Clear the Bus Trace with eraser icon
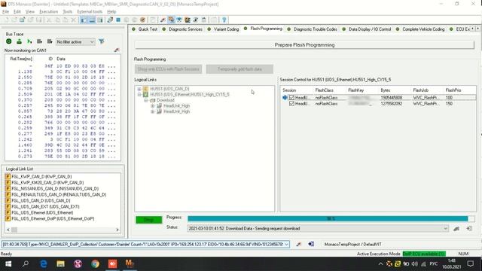The image size is (482, 271). [x=117, y=50]
